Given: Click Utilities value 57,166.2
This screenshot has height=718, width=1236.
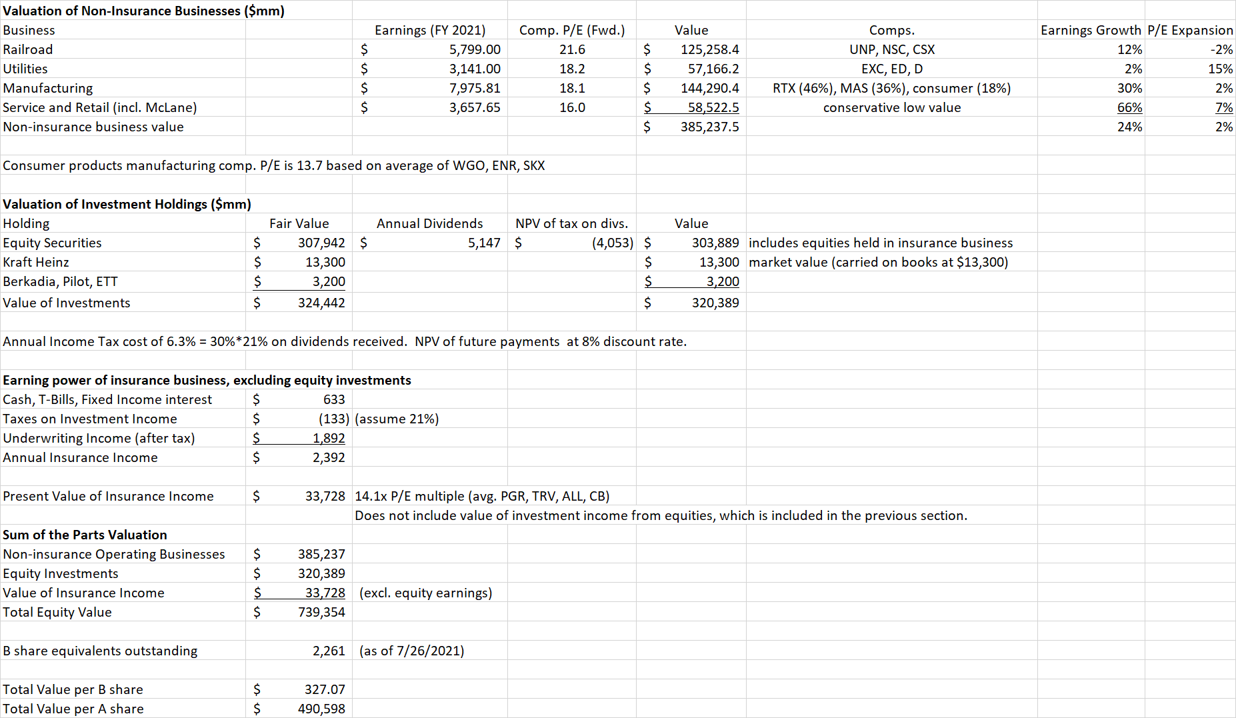Looking at the screenshot, I should [713, 69].
